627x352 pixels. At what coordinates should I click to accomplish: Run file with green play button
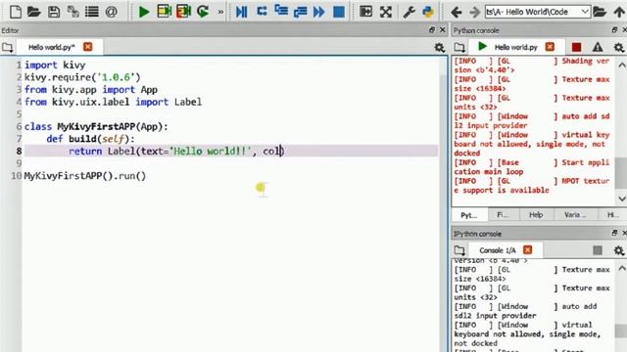(x=144, y=12)
